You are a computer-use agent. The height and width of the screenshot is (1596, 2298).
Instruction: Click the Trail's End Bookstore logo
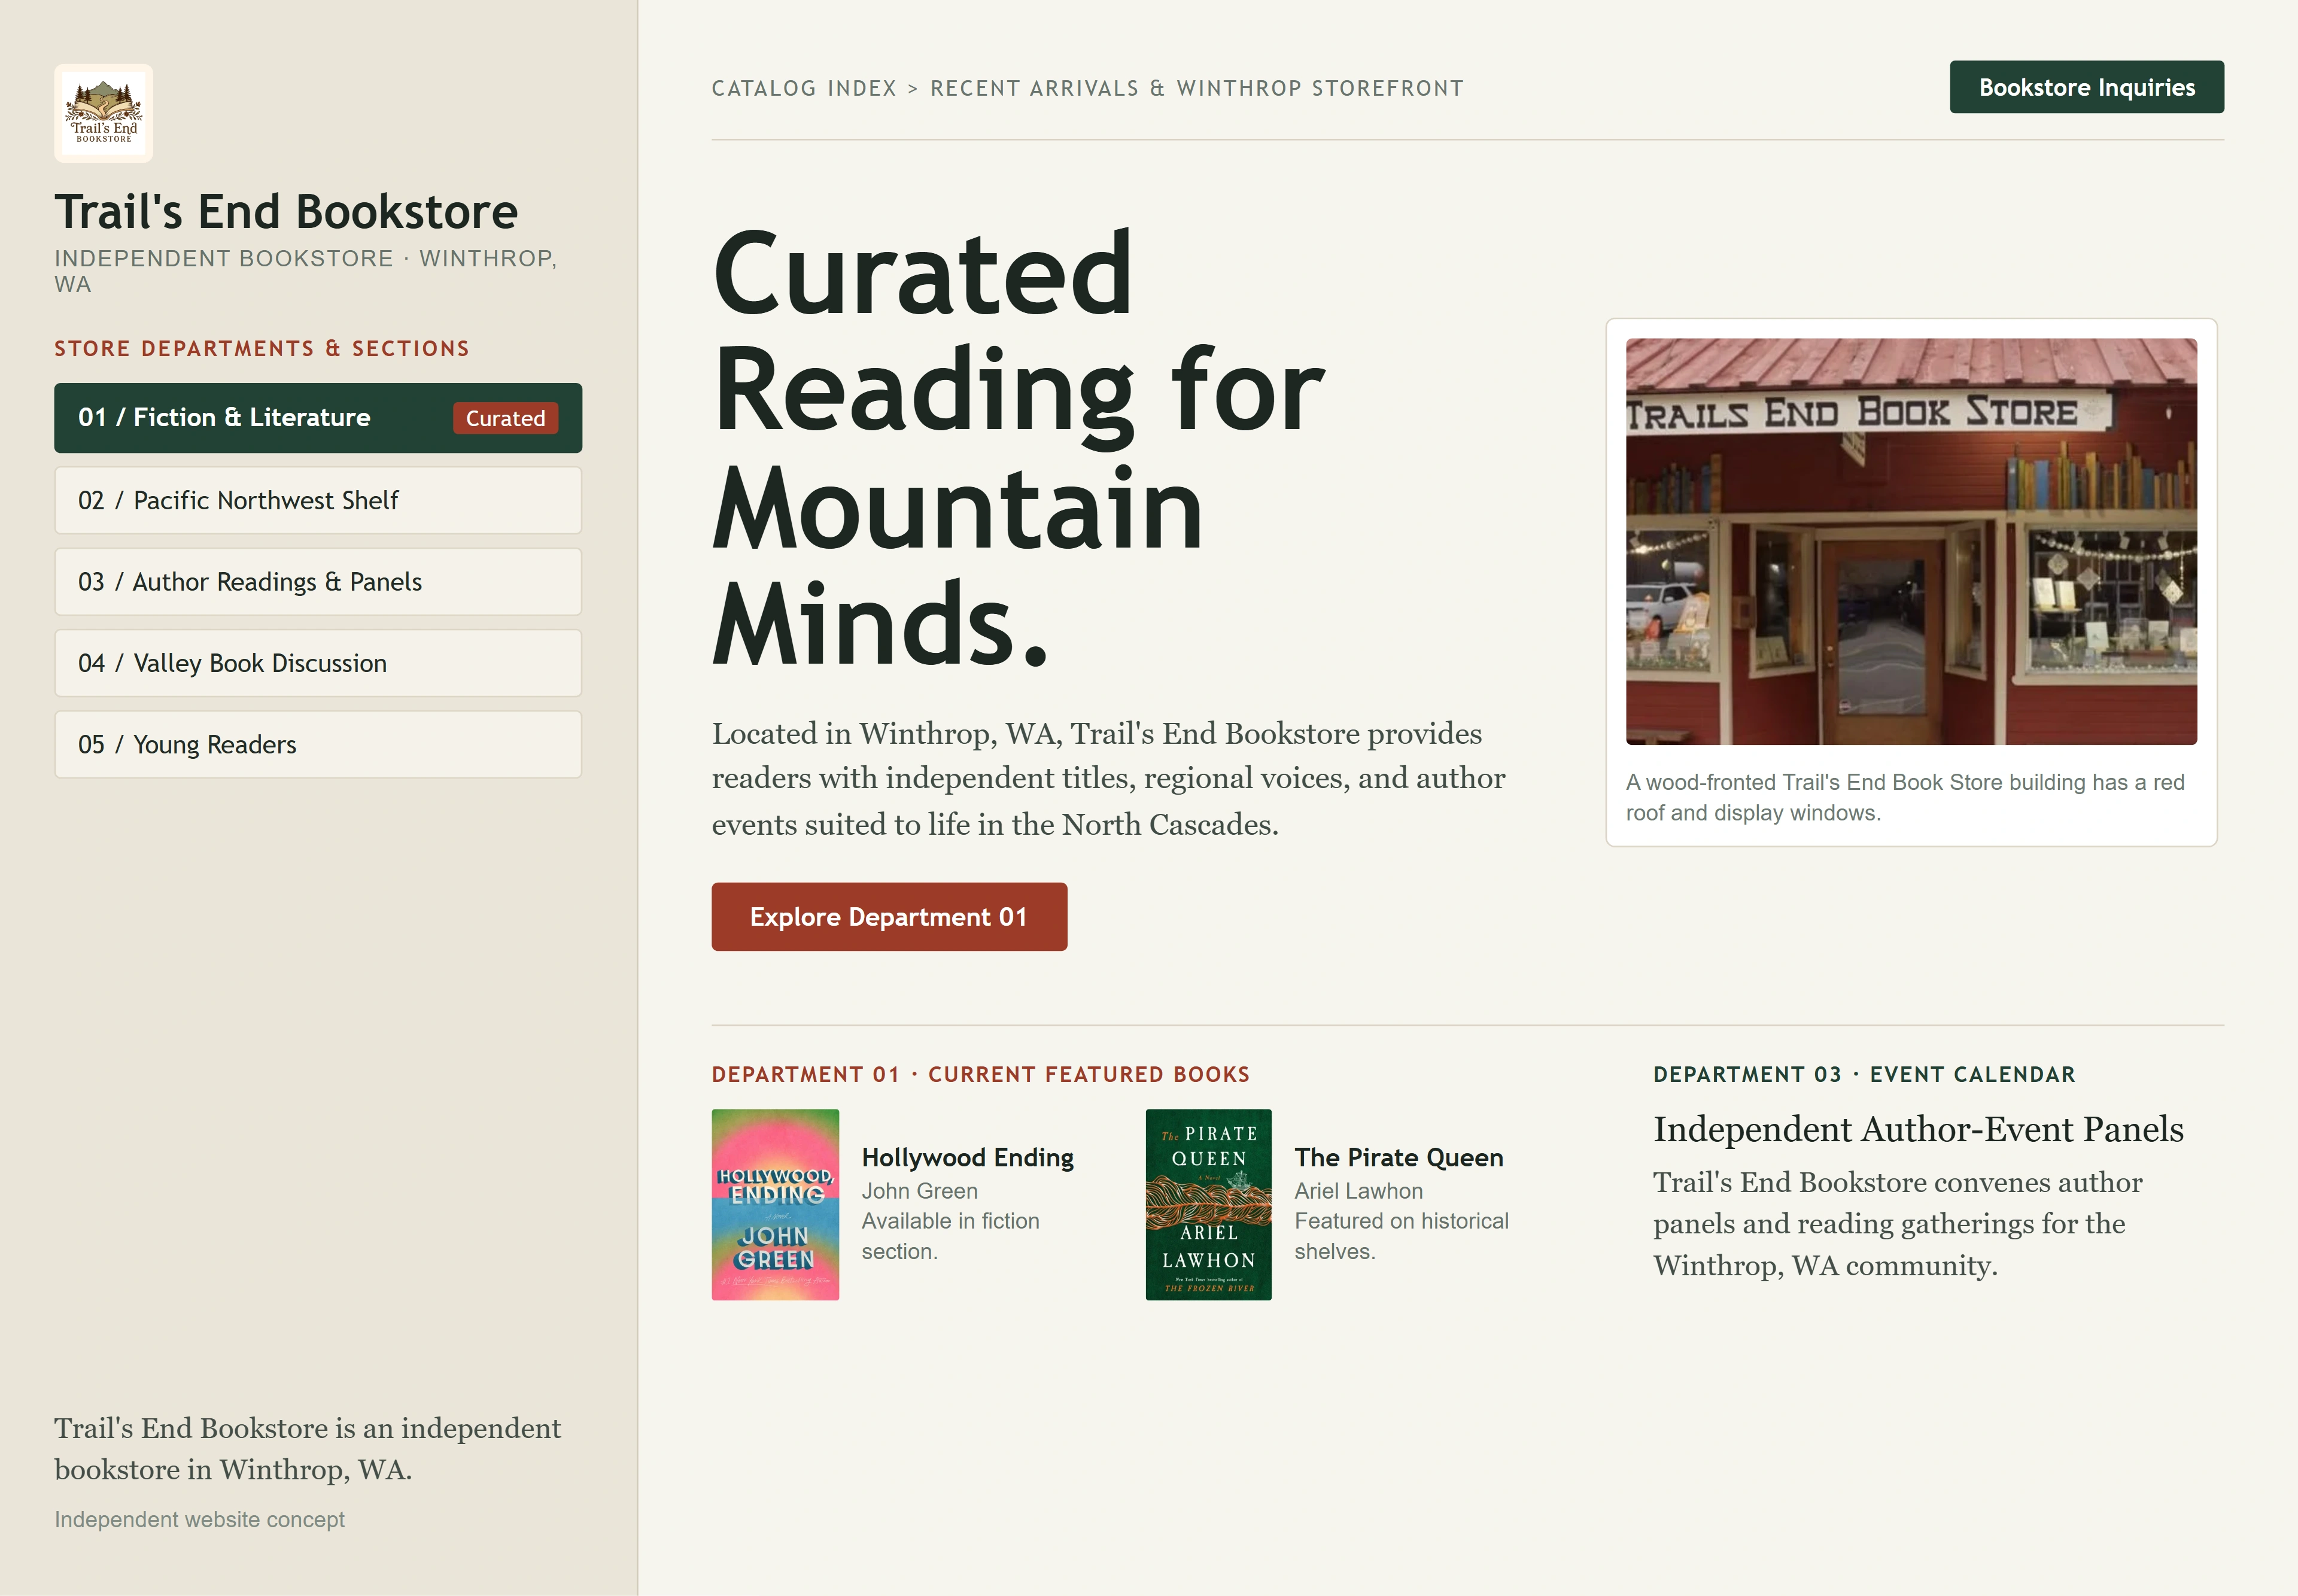click(104, 113)
